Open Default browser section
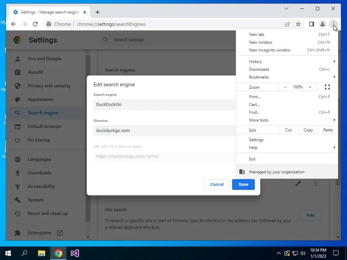Image resolution: width=347 pixels, height=260 pixels. (44, 126)
